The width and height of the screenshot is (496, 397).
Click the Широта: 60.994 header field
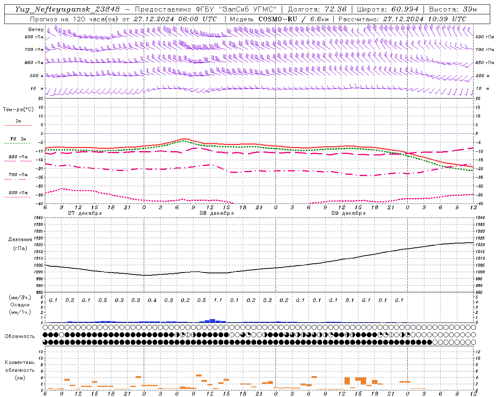[x=388, y=9]
